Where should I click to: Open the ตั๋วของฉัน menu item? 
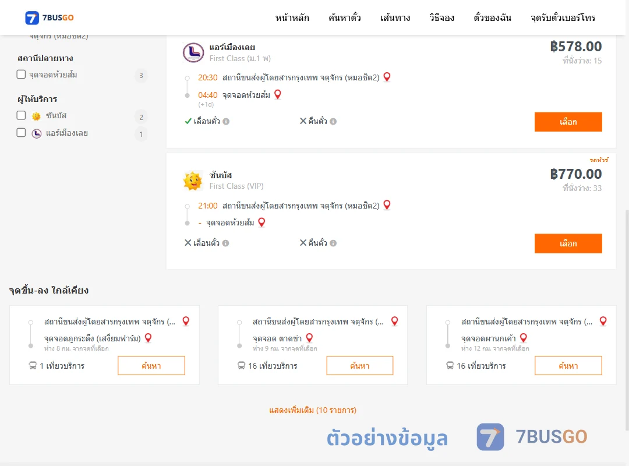pos(492,17)
